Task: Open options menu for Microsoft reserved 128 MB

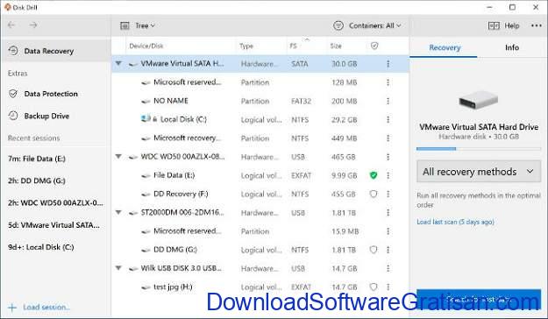Action: pos(388,82)
